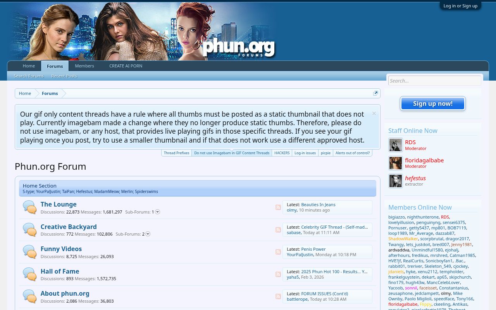Screen dimensions: 496x310
Task: Select the Forums navigation tab
Action: pos(55,66)
